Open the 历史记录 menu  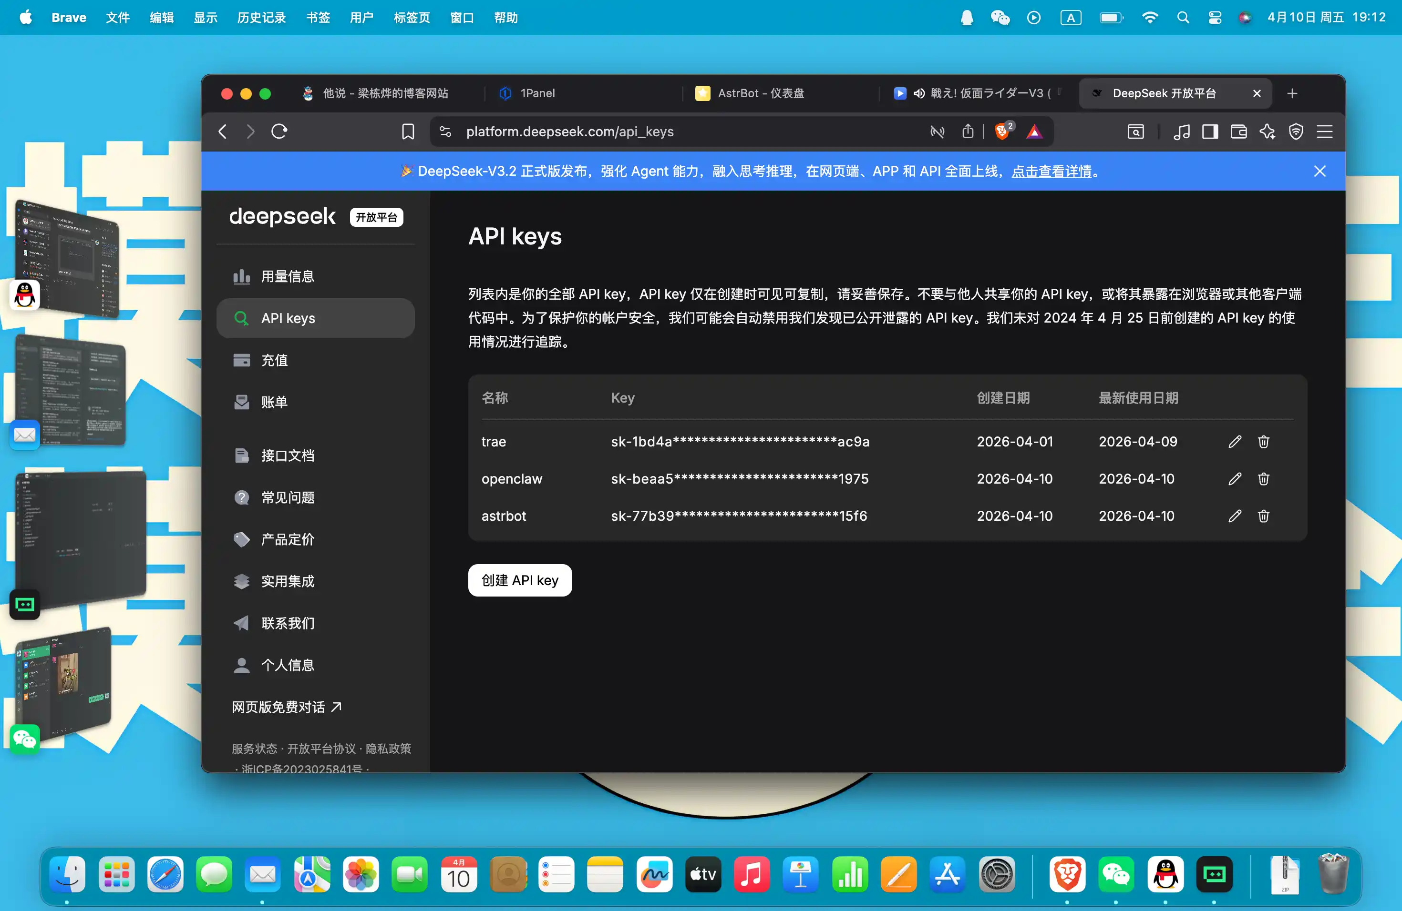coord(261,18)
